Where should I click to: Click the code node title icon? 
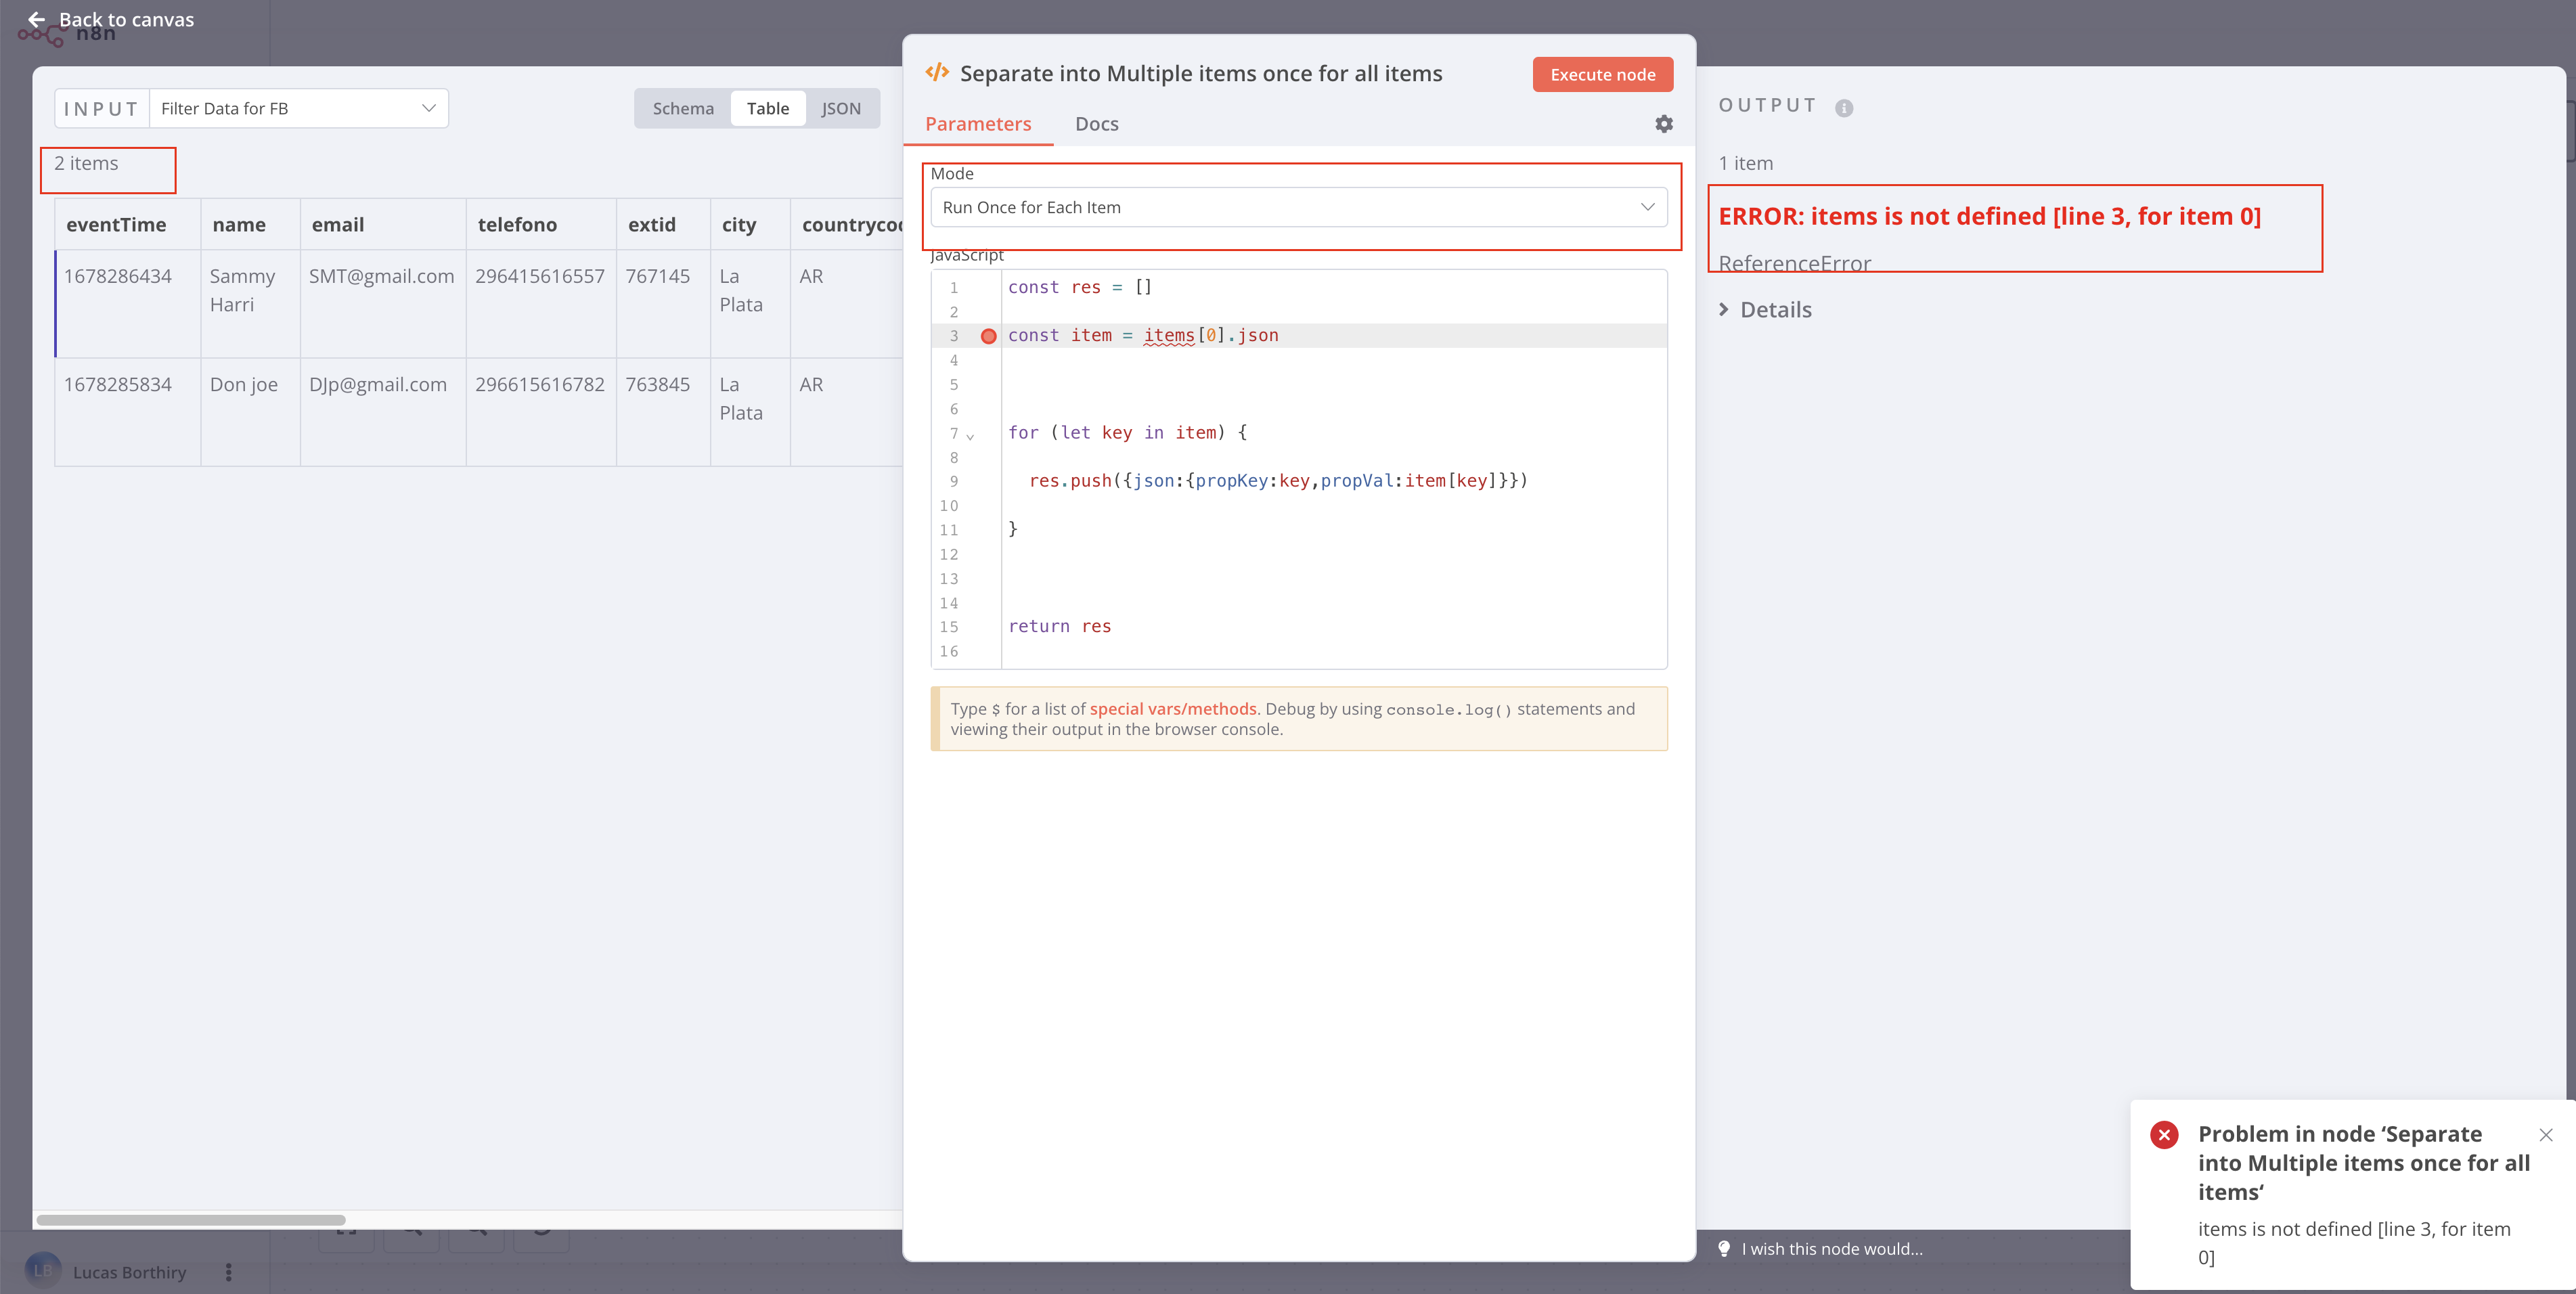click(x=937, y=73)
